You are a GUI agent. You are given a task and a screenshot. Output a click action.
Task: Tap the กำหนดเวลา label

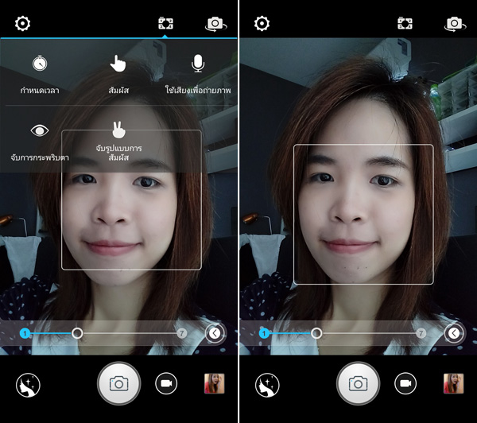tap(40, 91)
